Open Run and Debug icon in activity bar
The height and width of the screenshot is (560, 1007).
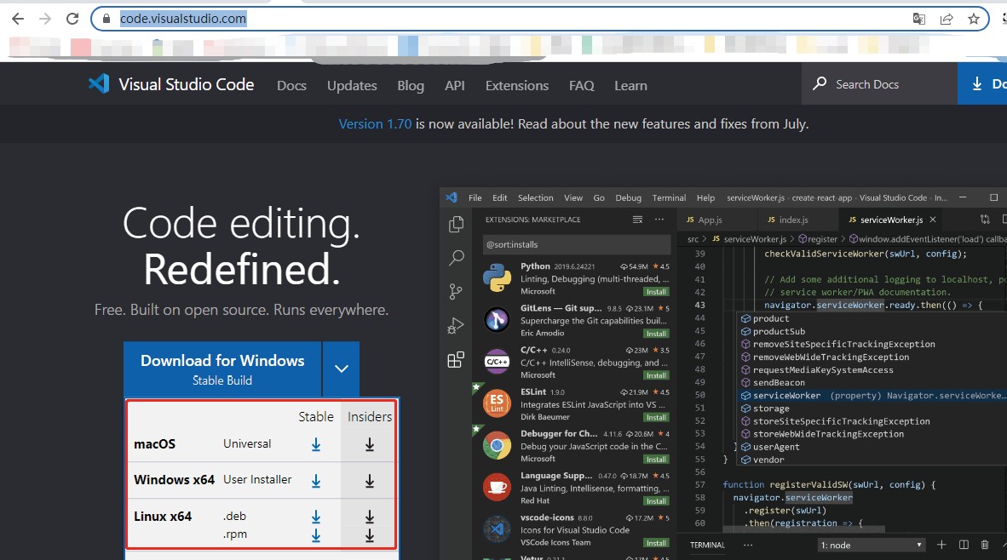[x=456, y=326]
